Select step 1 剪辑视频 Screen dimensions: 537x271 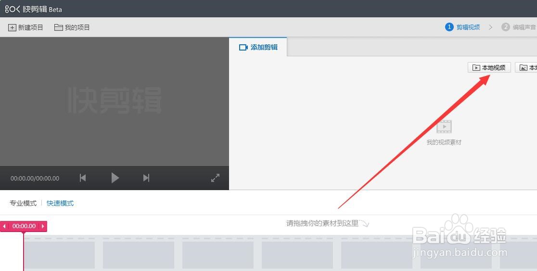462,27
